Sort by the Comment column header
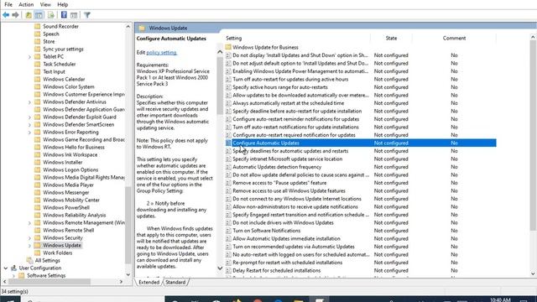Image resolution: width=537 pixels, height=302 pixels. pos(454,38)
